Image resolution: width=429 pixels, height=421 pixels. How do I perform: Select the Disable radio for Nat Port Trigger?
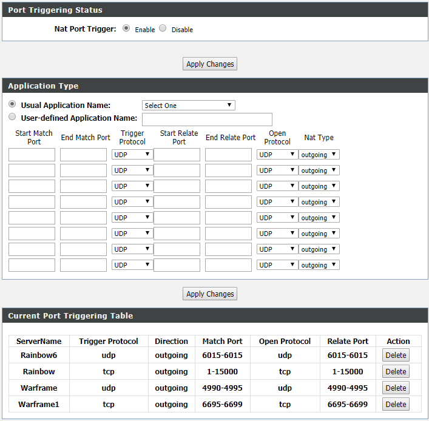tap(163, 29)
